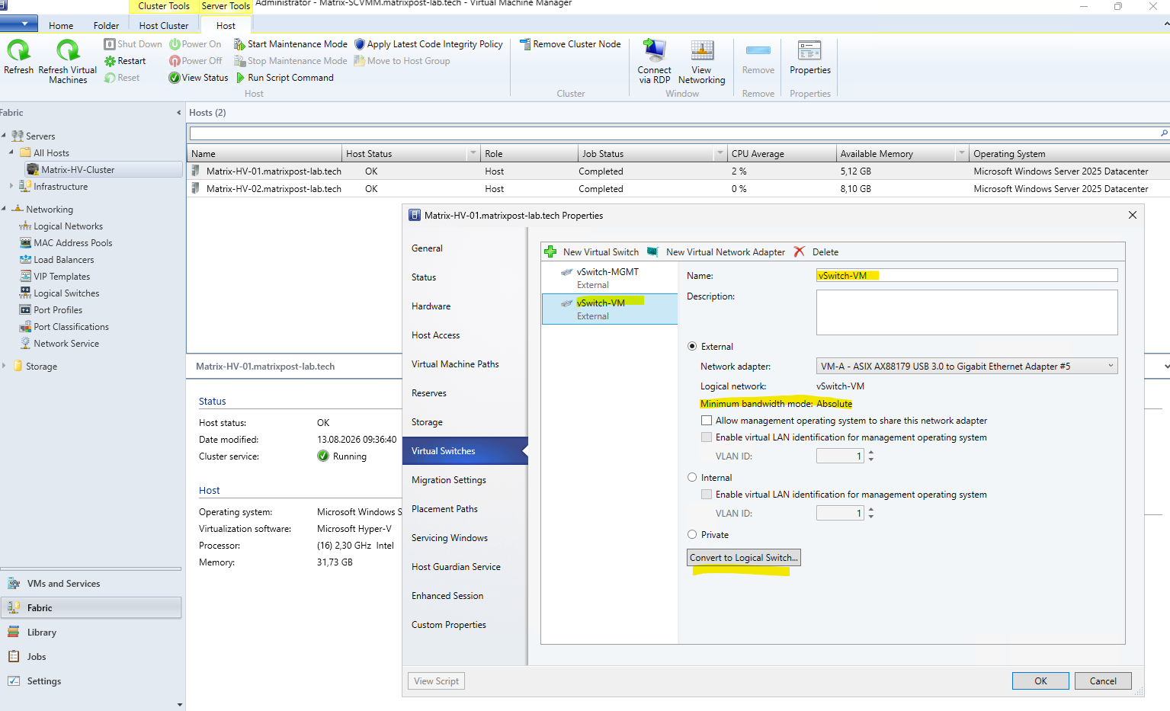Screen dimensions: 1170x711
Task: Cancel the Properties dialog
Action: (x=1103, y=681)
